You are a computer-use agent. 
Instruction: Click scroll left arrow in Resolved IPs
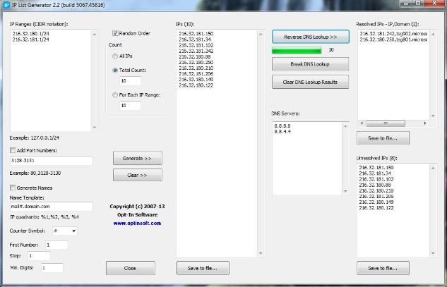tap(362, 123)
